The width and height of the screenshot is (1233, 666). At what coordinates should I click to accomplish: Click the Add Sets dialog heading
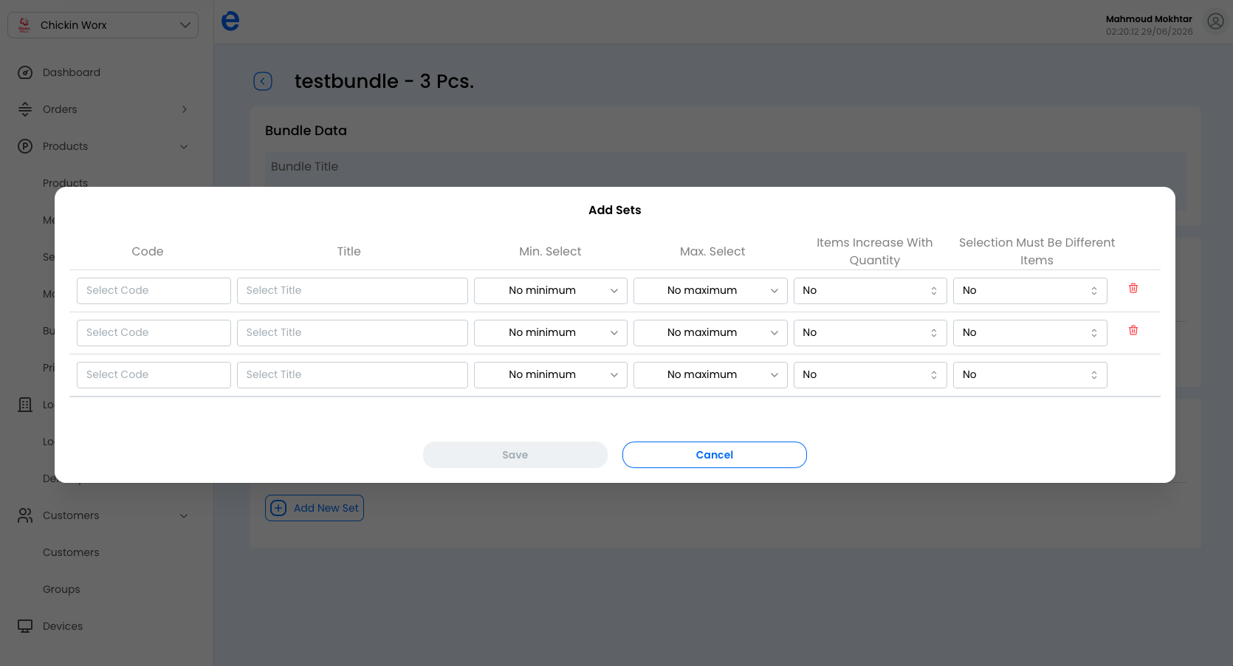click(615, 210)
